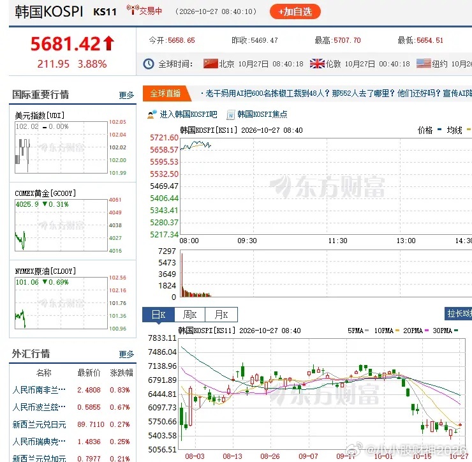Image resolution: width=472 pixels, height=462 pixels.
Task: Click the KS11 ticker code
Action: point(105,11)
